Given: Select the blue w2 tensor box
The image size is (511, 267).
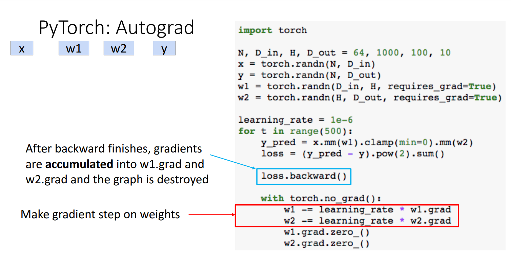Looking at the screenshot, I should coord(119,48).
